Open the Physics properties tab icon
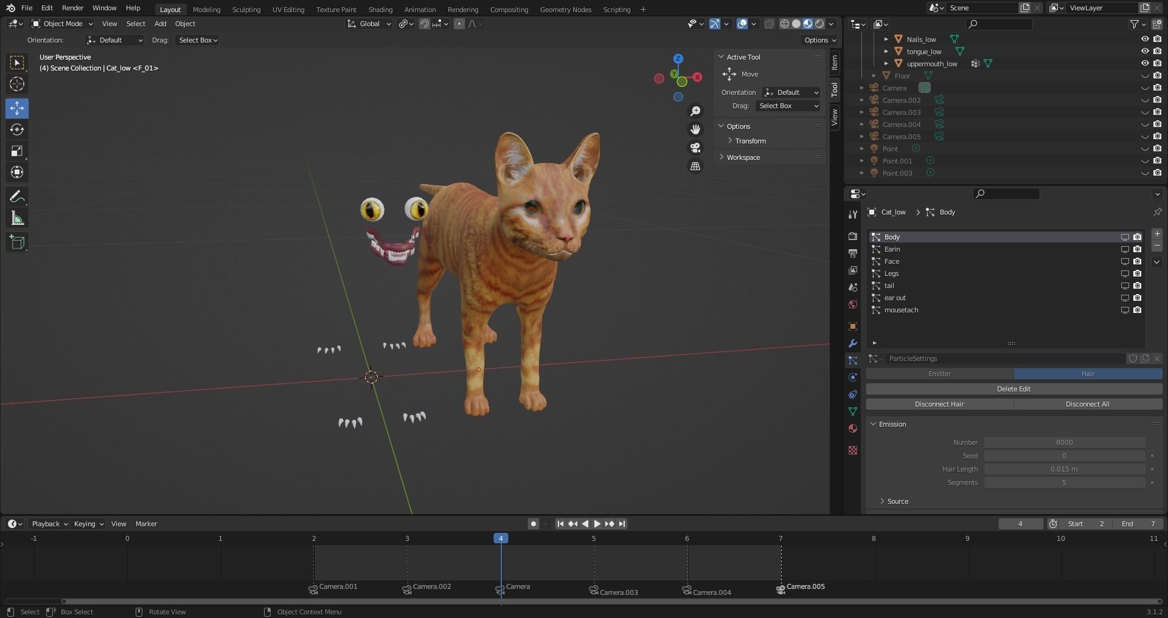The height and width of the screenshot is (618, 1168). point(853,377)
